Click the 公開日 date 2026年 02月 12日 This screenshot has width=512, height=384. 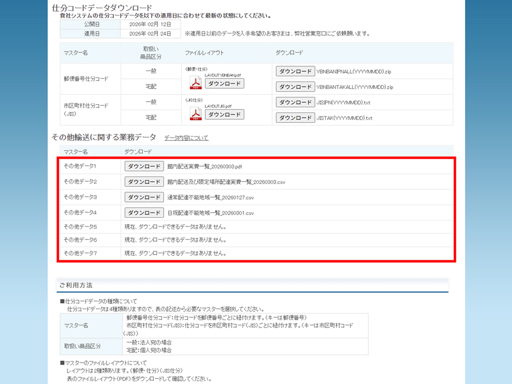[150, 24]
